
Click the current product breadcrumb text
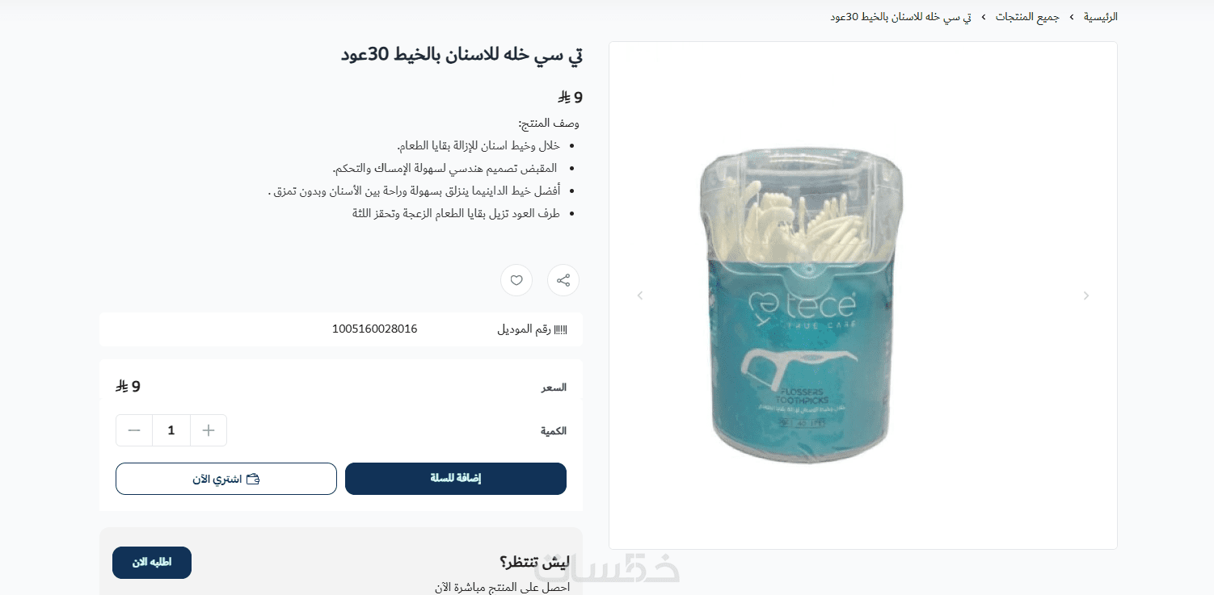(x=900, y=17)
